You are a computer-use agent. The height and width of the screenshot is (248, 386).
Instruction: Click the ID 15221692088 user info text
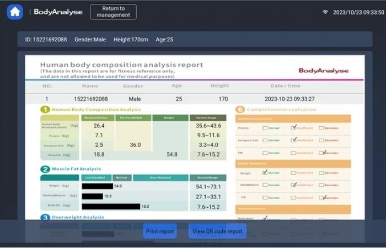[x=46, y=40]
